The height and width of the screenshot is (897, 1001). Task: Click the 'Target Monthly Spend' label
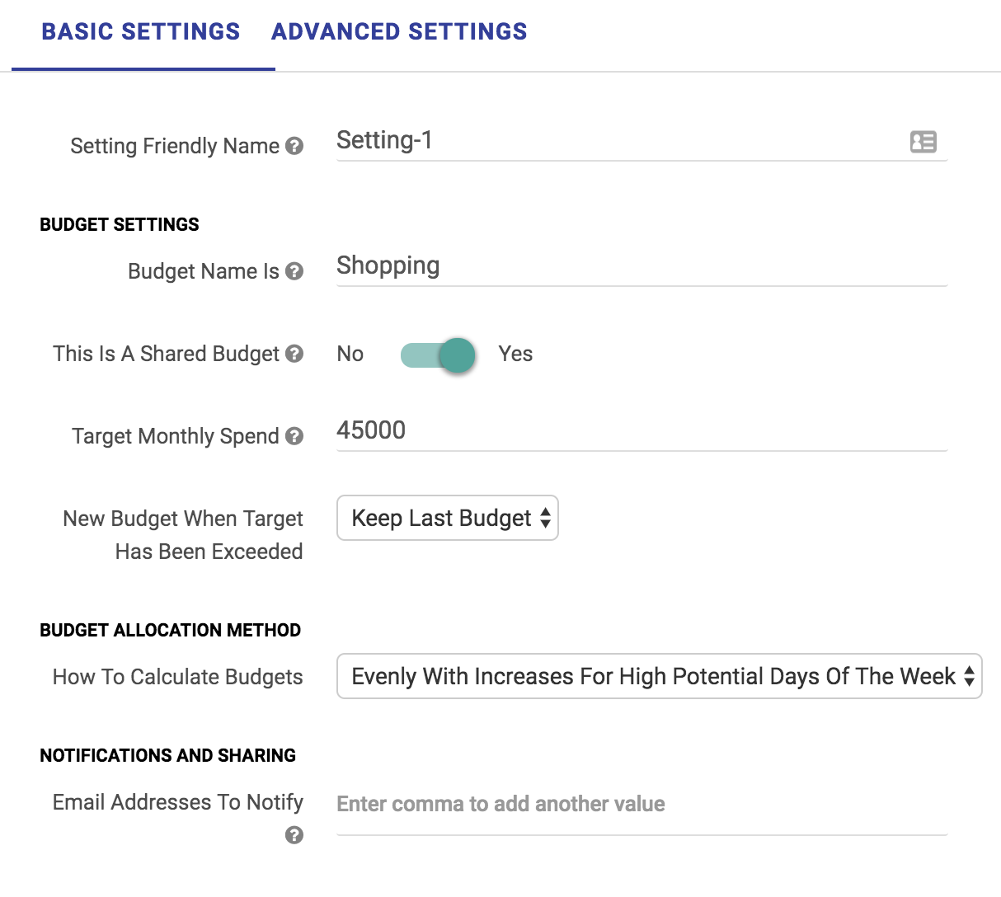pos(176,436)
